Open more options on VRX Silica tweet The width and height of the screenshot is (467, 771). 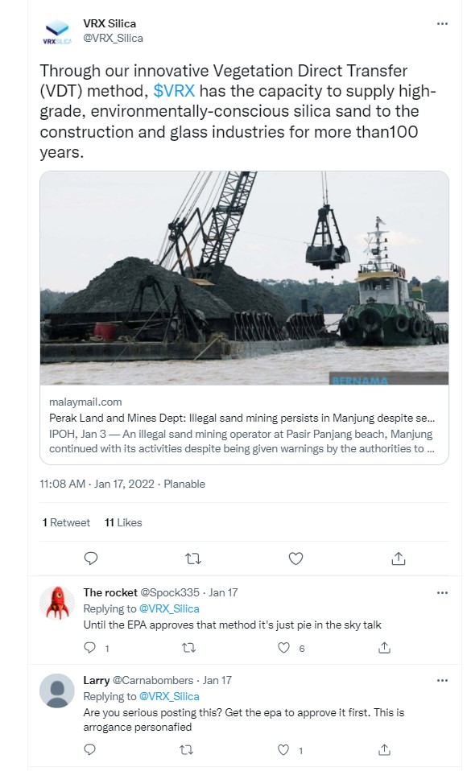(x=442, y=23)
